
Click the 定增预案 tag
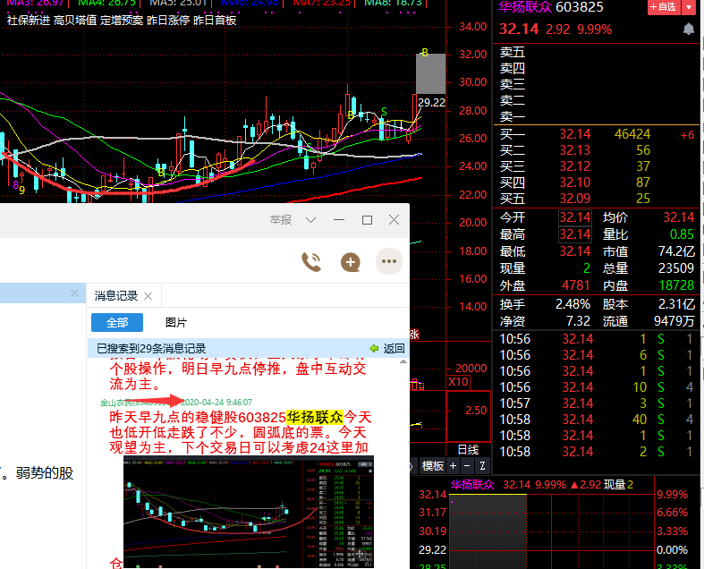[x=122, y=21]
